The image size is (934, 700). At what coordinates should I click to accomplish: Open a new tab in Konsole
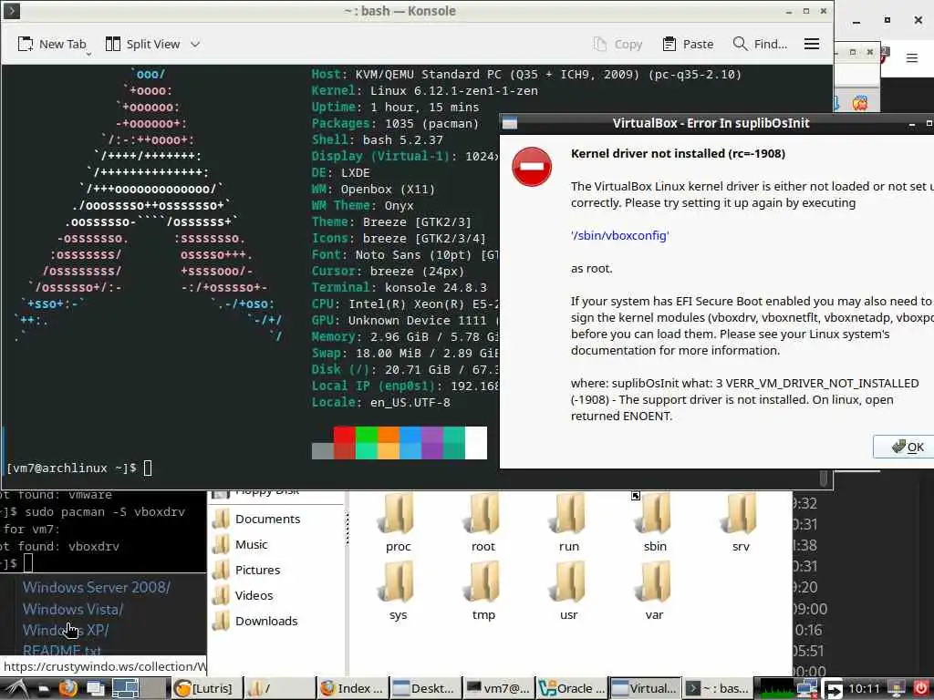pos(52,44)
